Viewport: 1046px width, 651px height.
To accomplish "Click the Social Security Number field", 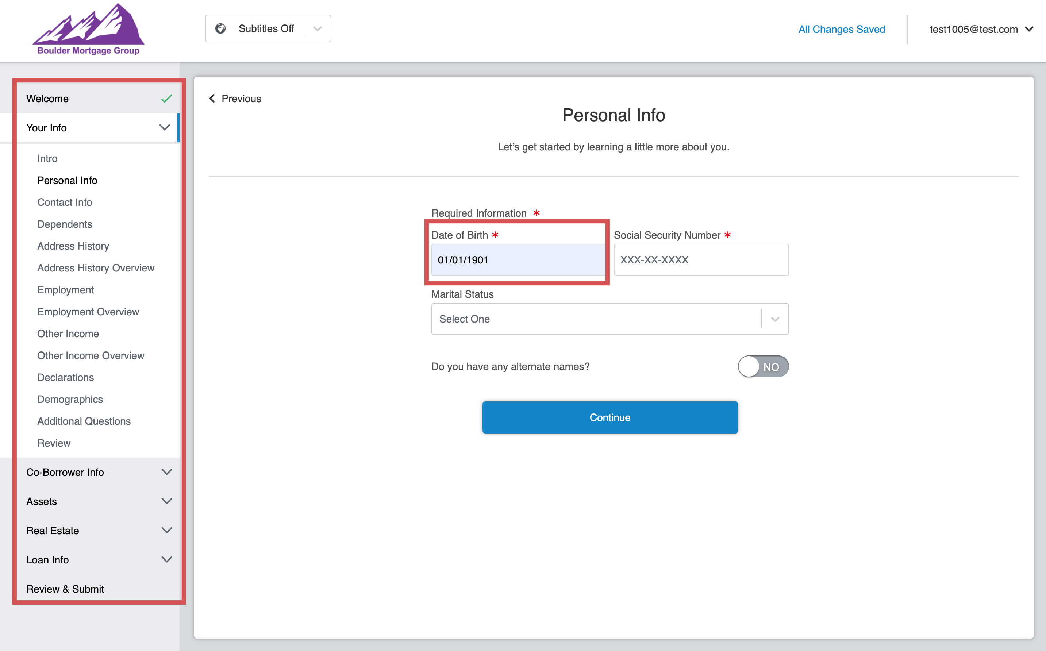I will point(701,260).
